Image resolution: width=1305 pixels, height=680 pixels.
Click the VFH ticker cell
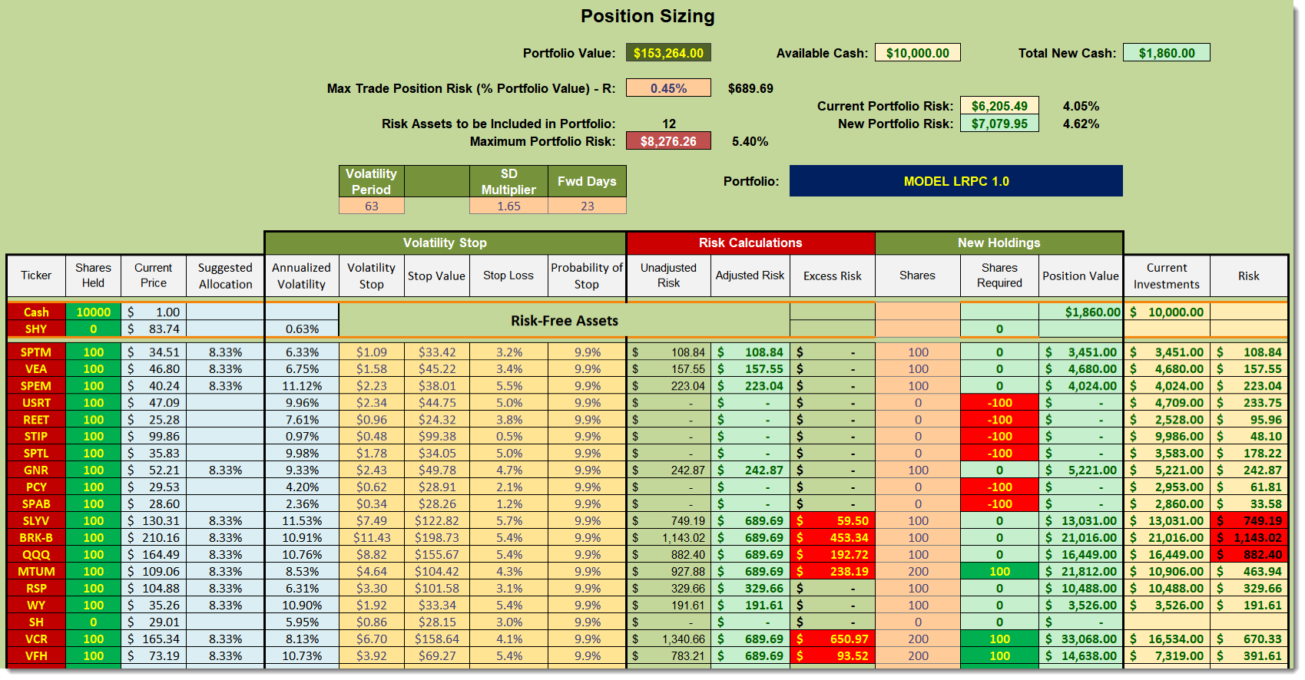pos(36,656)
